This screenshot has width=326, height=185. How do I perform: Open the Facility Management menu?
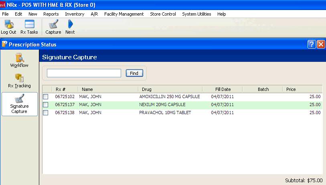click(124, 14)
